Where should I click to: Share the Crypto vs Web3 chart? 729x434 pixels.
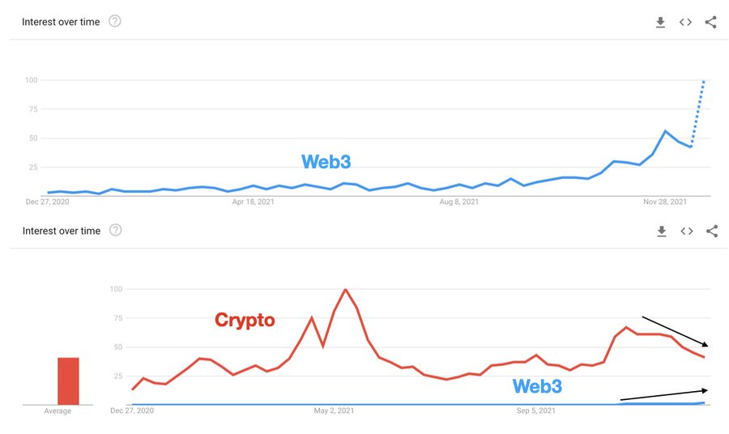coord(712,231)
